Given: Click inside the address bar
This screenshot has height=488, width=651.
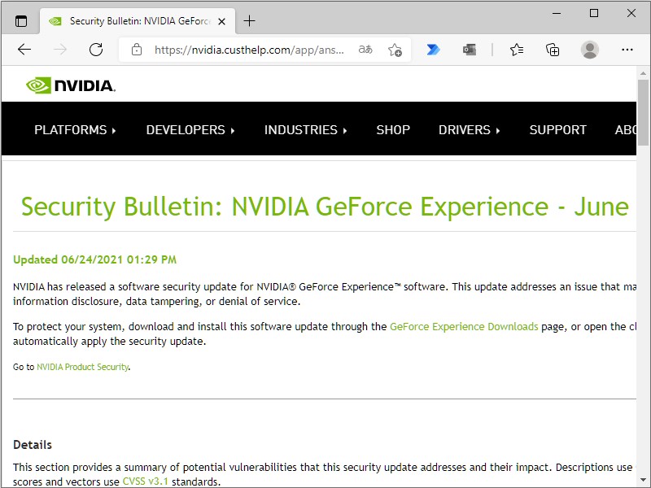Looking at the screenshot, I should point(244,50).
